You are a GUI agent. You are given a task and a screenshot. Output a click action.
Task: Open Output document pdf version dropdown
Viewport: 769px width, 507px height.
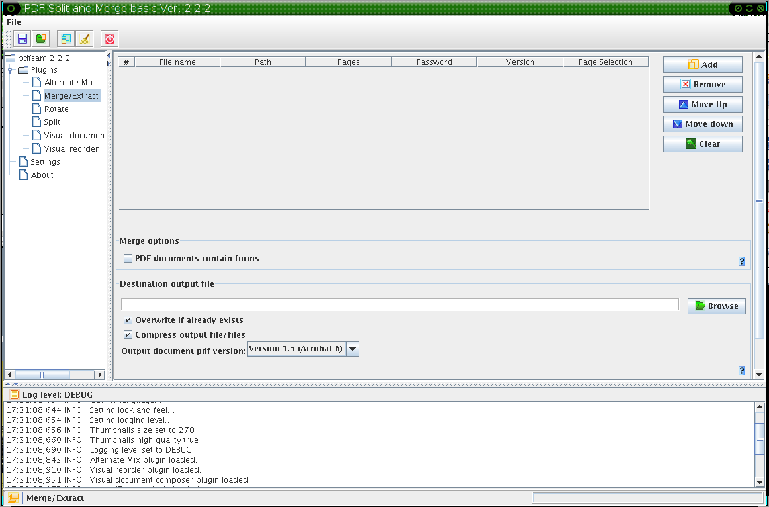[x=353, y=349]
